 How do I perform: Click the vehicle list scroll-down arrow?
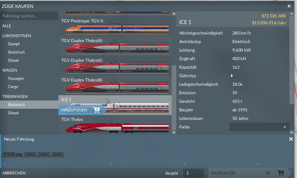174,132
